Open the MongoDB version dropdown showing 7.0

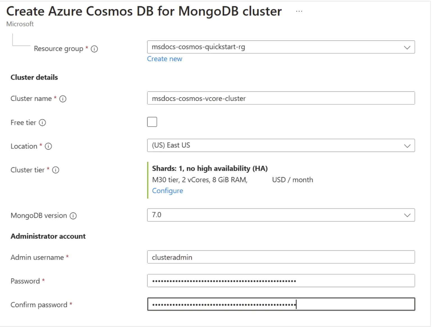point(281,215)
